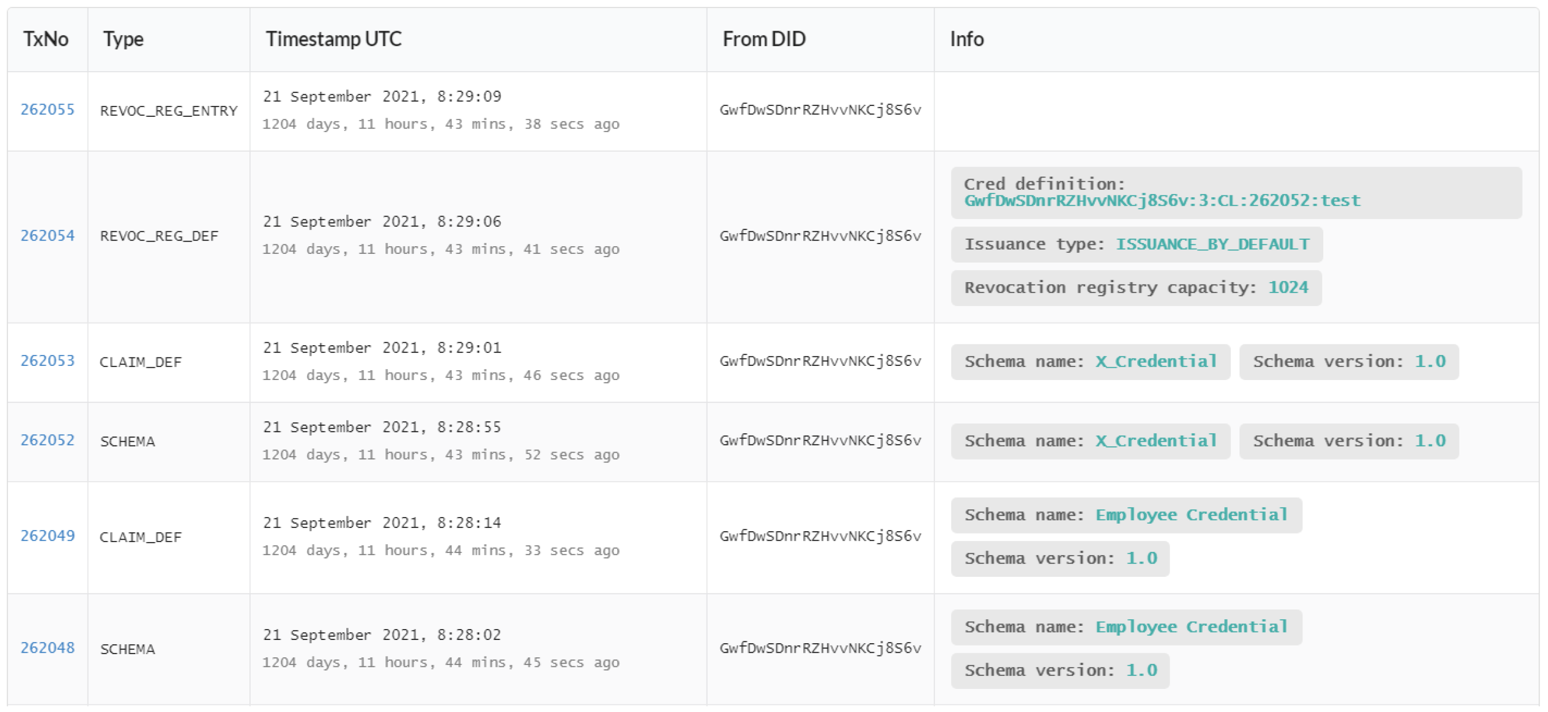The image size is (1548, 712).
Task: Click Schema version 1.0 badge in row 262048
Action: (x=1060, y=671)
